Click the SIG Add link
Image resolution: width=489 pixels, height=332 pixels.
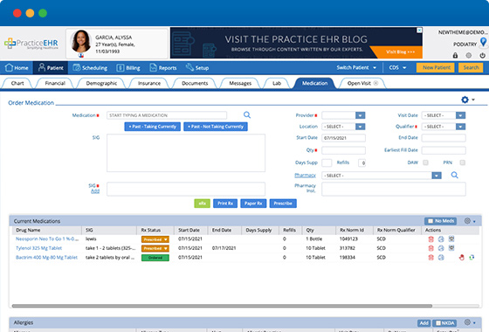pos(95,191)
